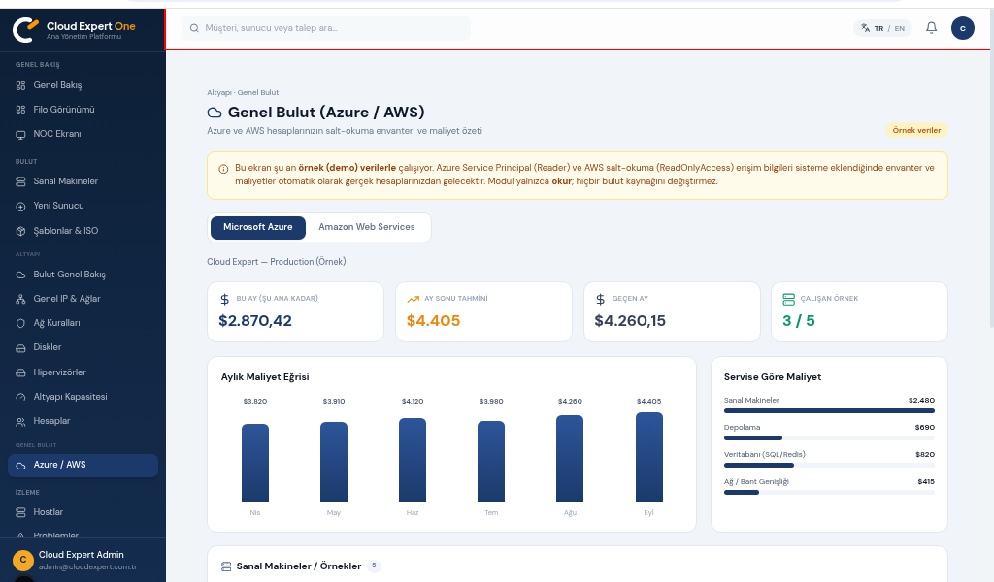Click Azure / AWS cloud icon in sidebar
This screenshot has height=582, width=994.
click(x=21, y=466)
